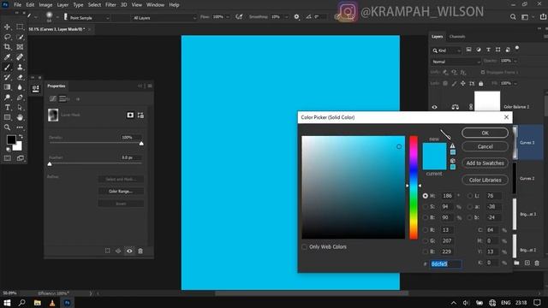548x308 pixels.
Task: Select the Pen tool
Action: click(20, 98)
